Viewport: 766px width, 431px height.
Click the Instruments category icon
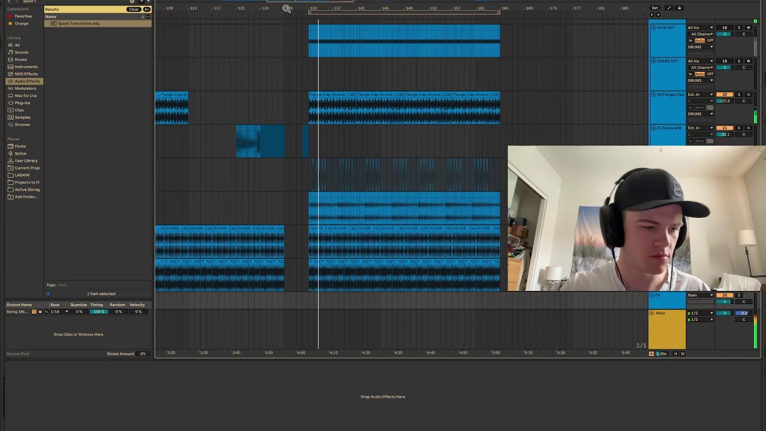coord(10,66)
